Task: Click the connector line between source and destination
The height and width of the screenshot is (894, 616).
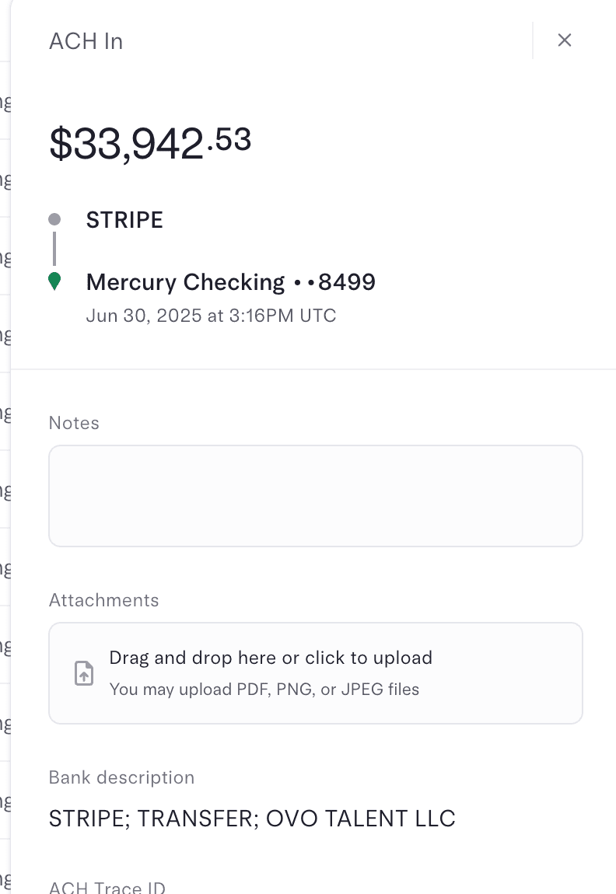Action: point(54,249)
